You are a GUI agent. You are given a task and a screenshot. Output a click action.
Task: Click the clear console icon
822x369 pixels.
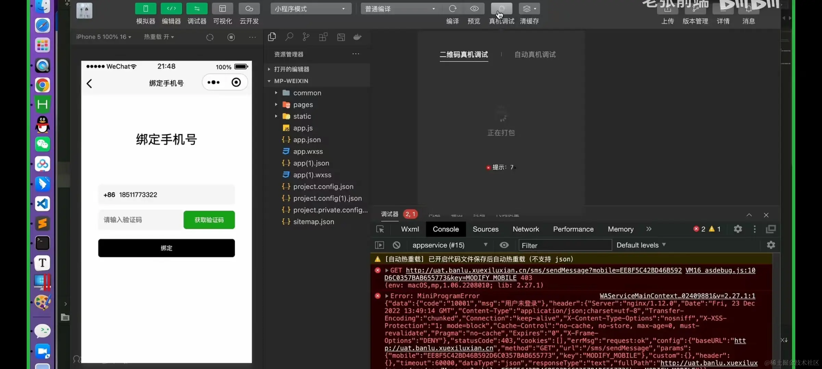pos(397,245)
